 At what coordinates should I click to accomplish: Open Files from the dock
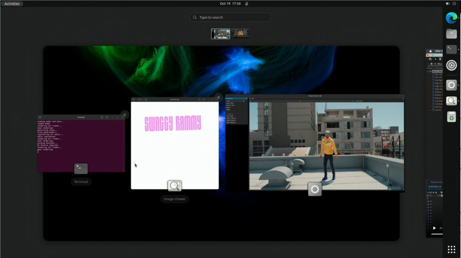click(x=452, y=34)
